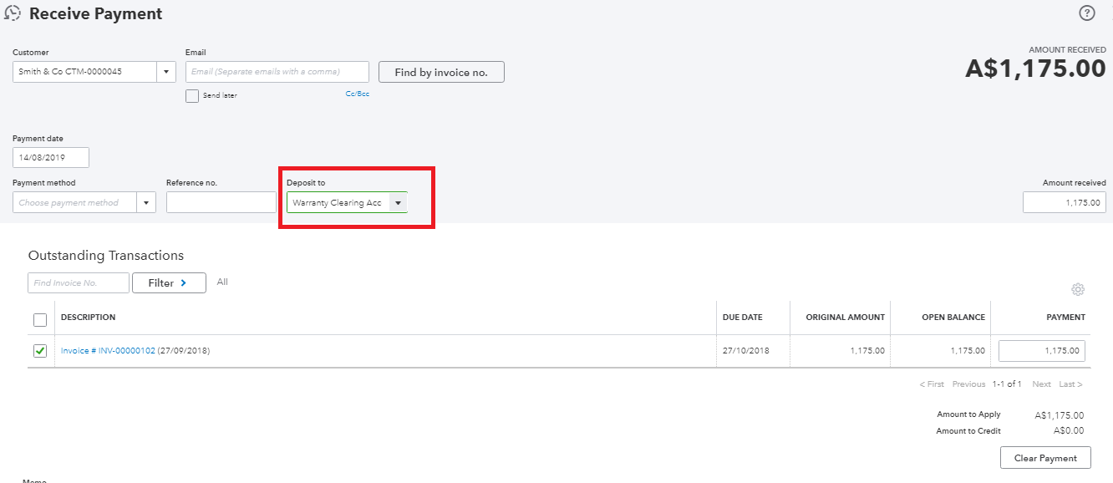Click the due date 27/10/2018 cell
The height and width of the screenshot is (483, 1113).
coord(746,351)
